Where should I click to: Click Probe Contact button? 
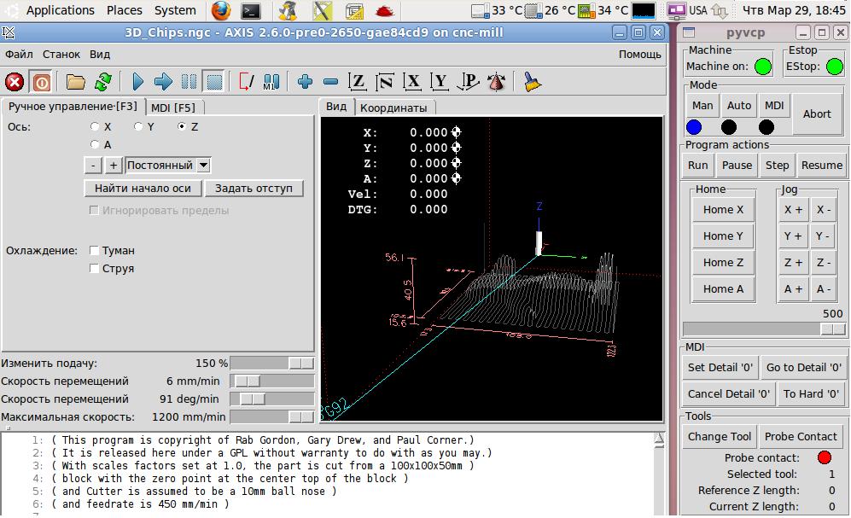801,437
